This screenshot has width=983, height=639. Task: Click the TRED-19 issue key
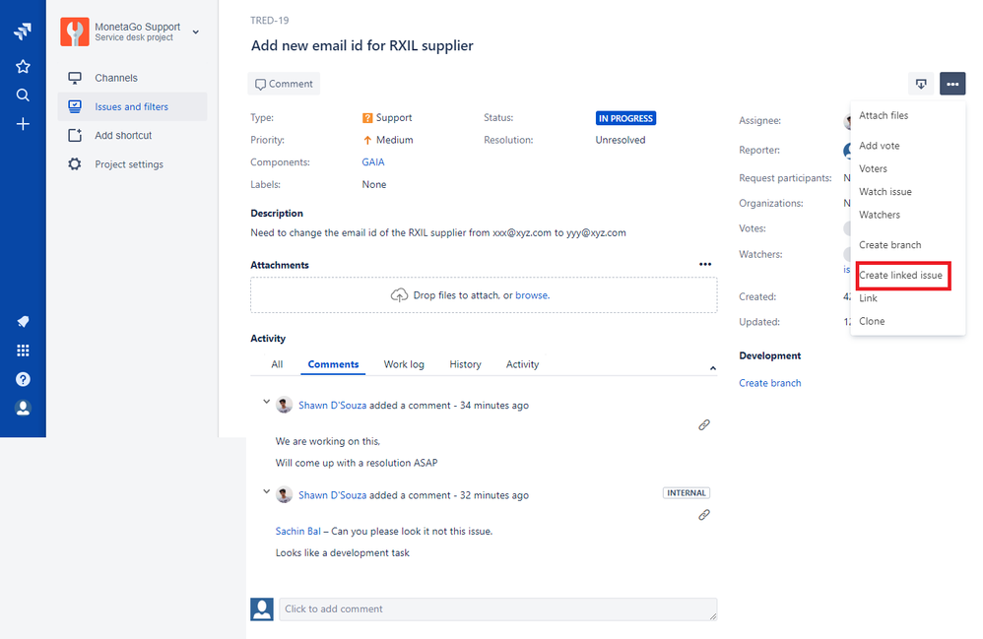270,20
